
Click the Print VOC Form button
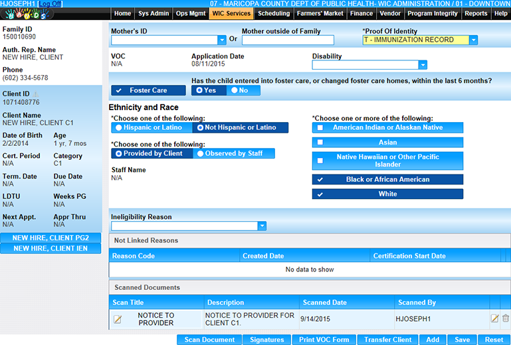323,340
